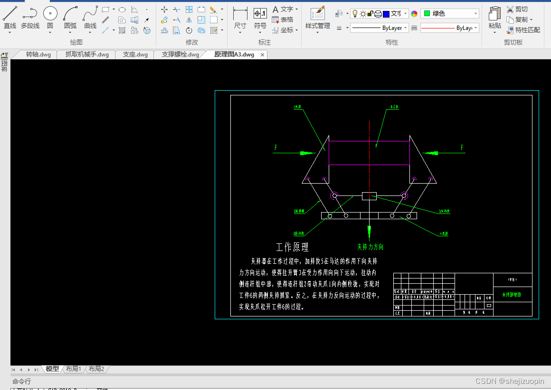Select the 曲线 spline curve tool
Viewport: 551px width, 390px height.
[x=90, y=18]
